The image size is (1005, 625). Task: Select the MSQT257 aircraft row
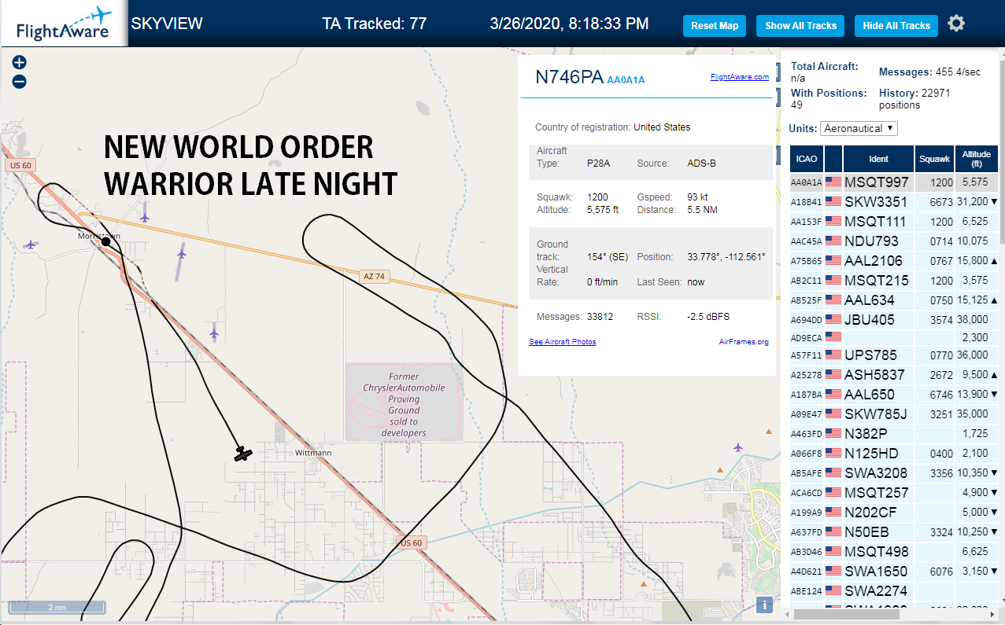click(x=894, y=493)
